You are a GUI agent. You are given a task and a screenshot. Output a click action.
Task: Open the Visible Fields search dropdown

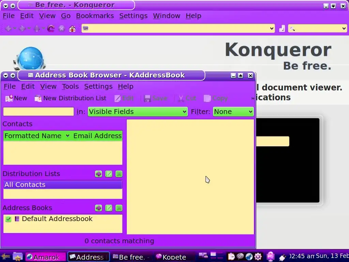point(138,112)
